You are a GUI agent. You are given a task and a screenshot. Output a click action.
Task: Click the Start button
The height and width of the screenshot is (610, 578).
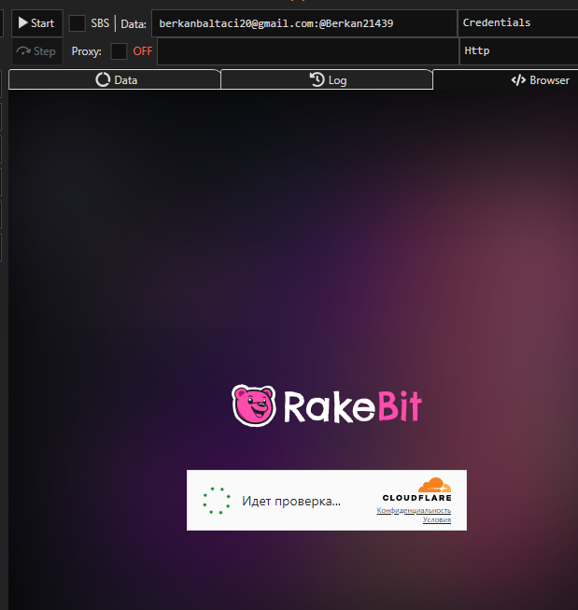click(37, 23)
